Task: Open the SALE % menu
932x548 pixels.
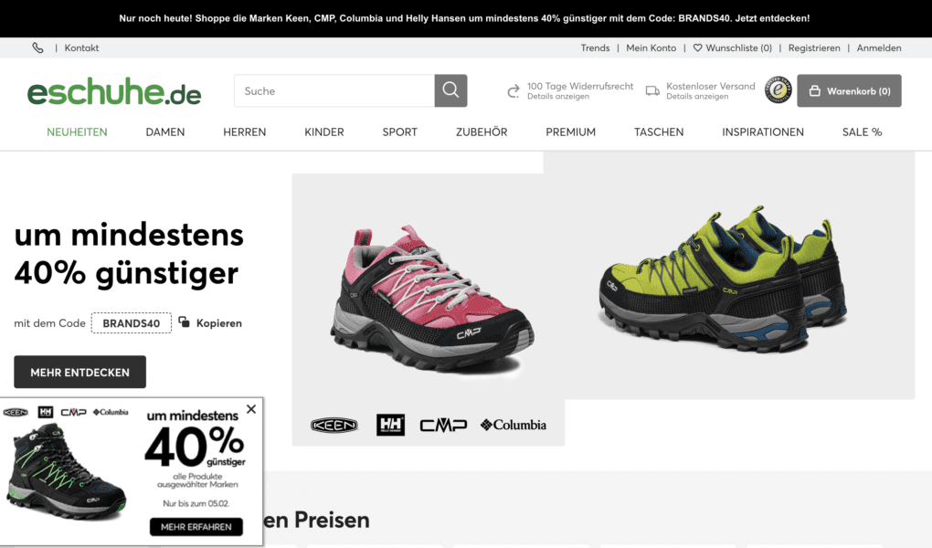Action: [862, 132]
